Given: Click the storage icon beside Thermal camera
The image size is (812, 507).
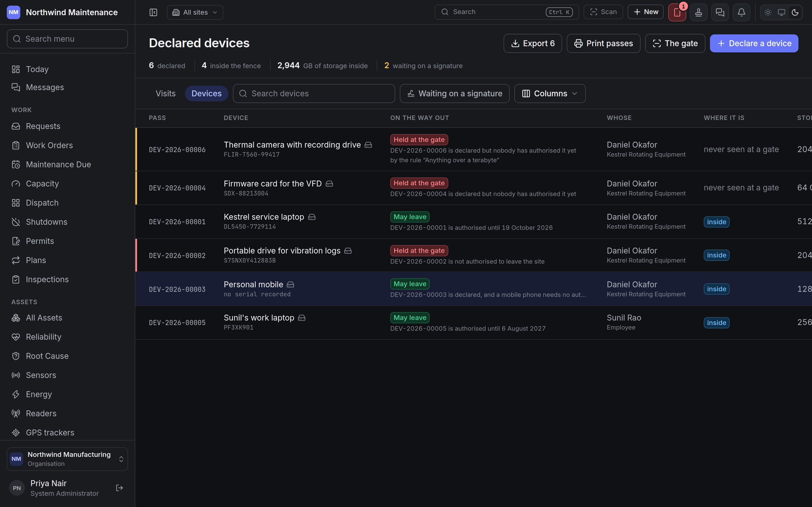Looking at the screenshot, I should (369, 145).
